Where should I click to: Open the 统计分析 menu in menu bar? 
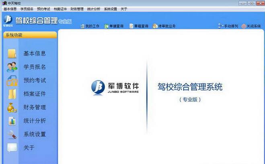pyautogui.click(x=94, y=9)
